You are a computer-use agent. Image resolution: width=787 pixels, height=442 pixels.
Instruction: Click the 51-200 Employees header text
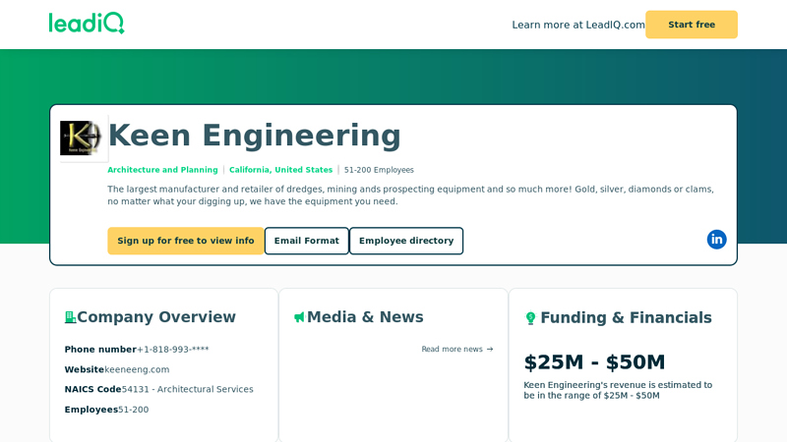[x=379, y=170]
